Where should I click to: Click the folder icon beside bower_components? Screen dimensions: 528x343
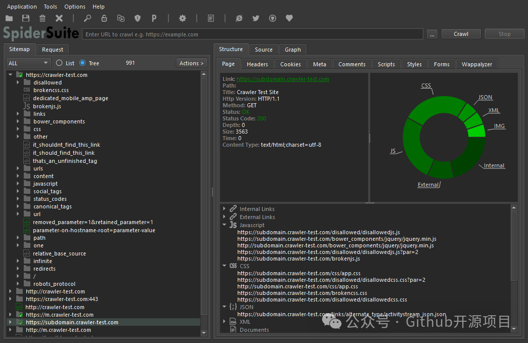pos(27,121)
